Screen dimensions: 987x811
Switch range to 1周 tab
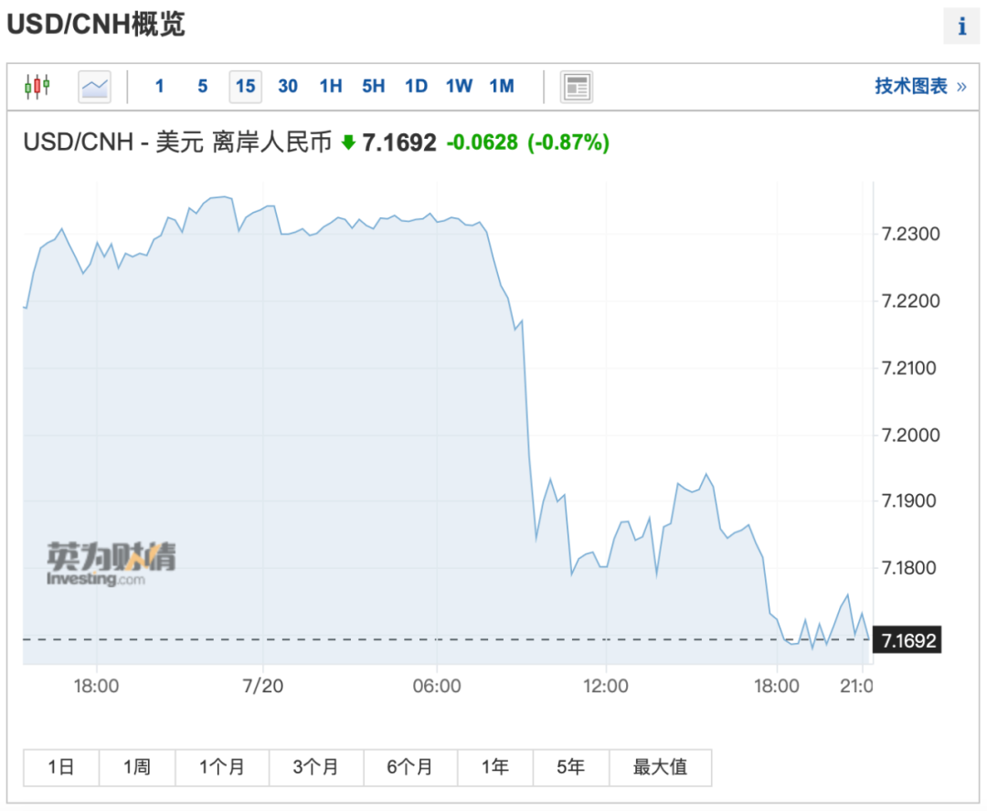[137, 767]
